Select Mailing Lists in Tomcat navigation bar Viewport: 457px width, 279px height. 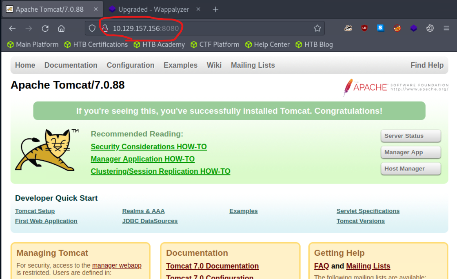tap(253, 65)
